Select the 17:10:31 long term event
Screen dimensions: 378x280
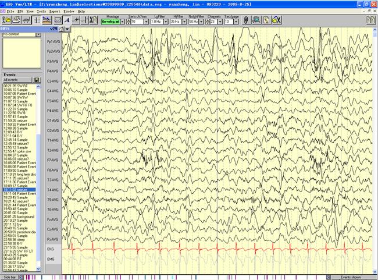tap(19, 174)
